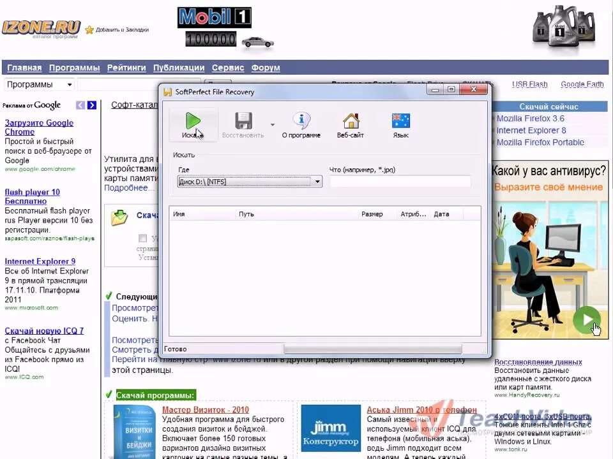Open Форум in site navigation
This screenshot has width=613, height=459.
coord(266,68)
